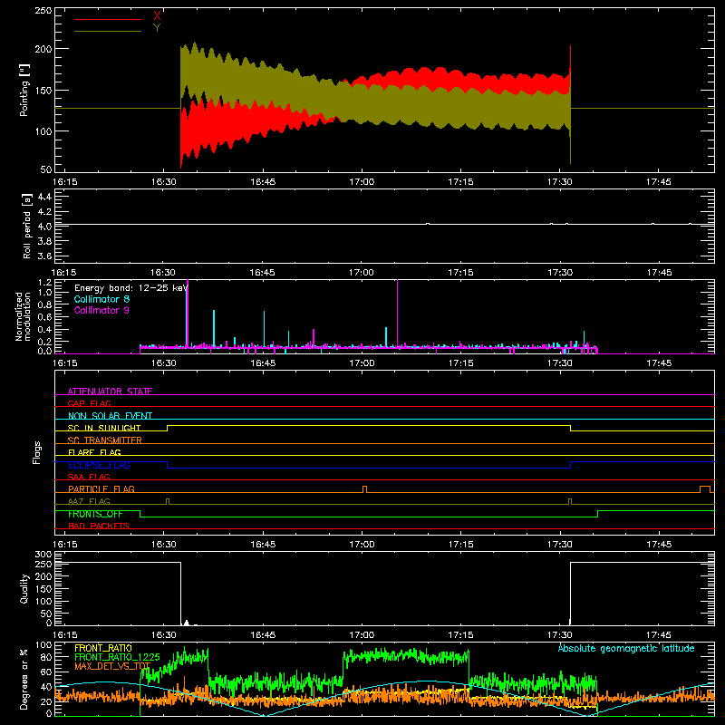
Task: Click the 17:00 time label under the Pointing plot
Action: pos(362,182)
